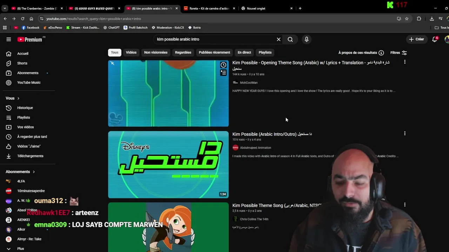Image resolution: width=449 pixels, height=252 pixels.
Task: Select the Publiées récemment filter chip
Action: [x=214, y=52]
